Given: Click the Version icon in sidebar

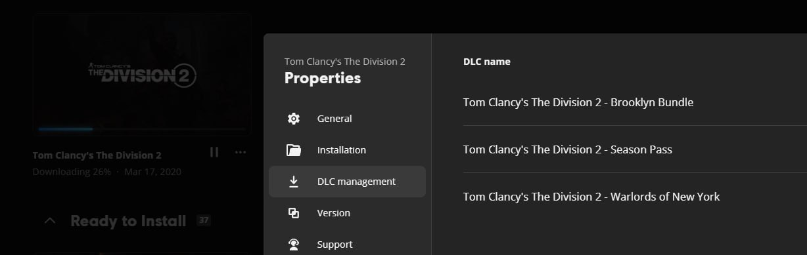Looking at the screenshot, I should tap(294, 213).
